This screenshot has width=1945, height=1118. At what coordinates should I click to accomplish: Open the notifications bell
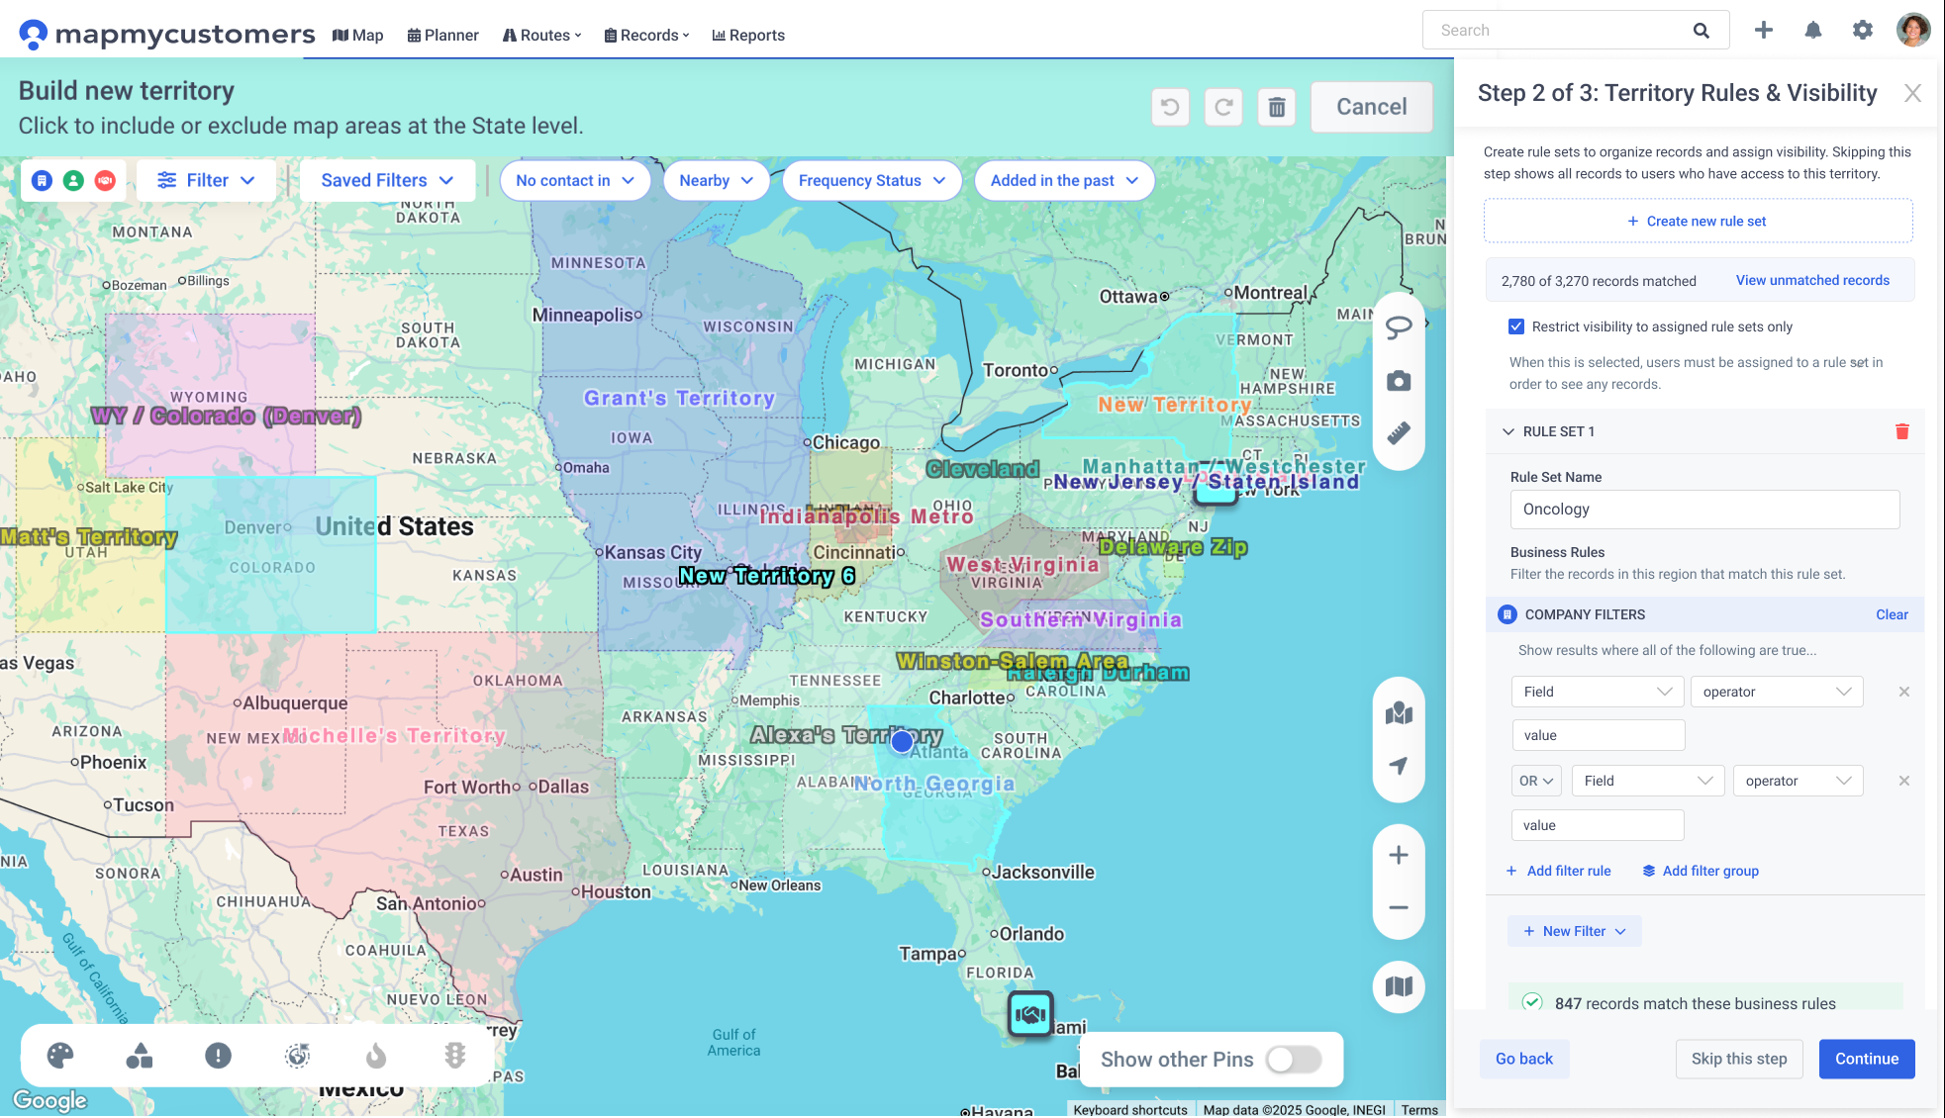pos(1812,31)
